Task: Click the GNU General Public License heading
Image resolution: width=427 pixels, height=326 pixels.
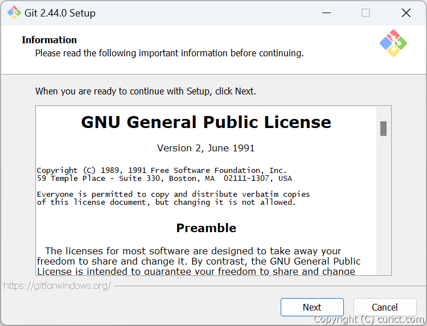Action: (x=206, y=122)
